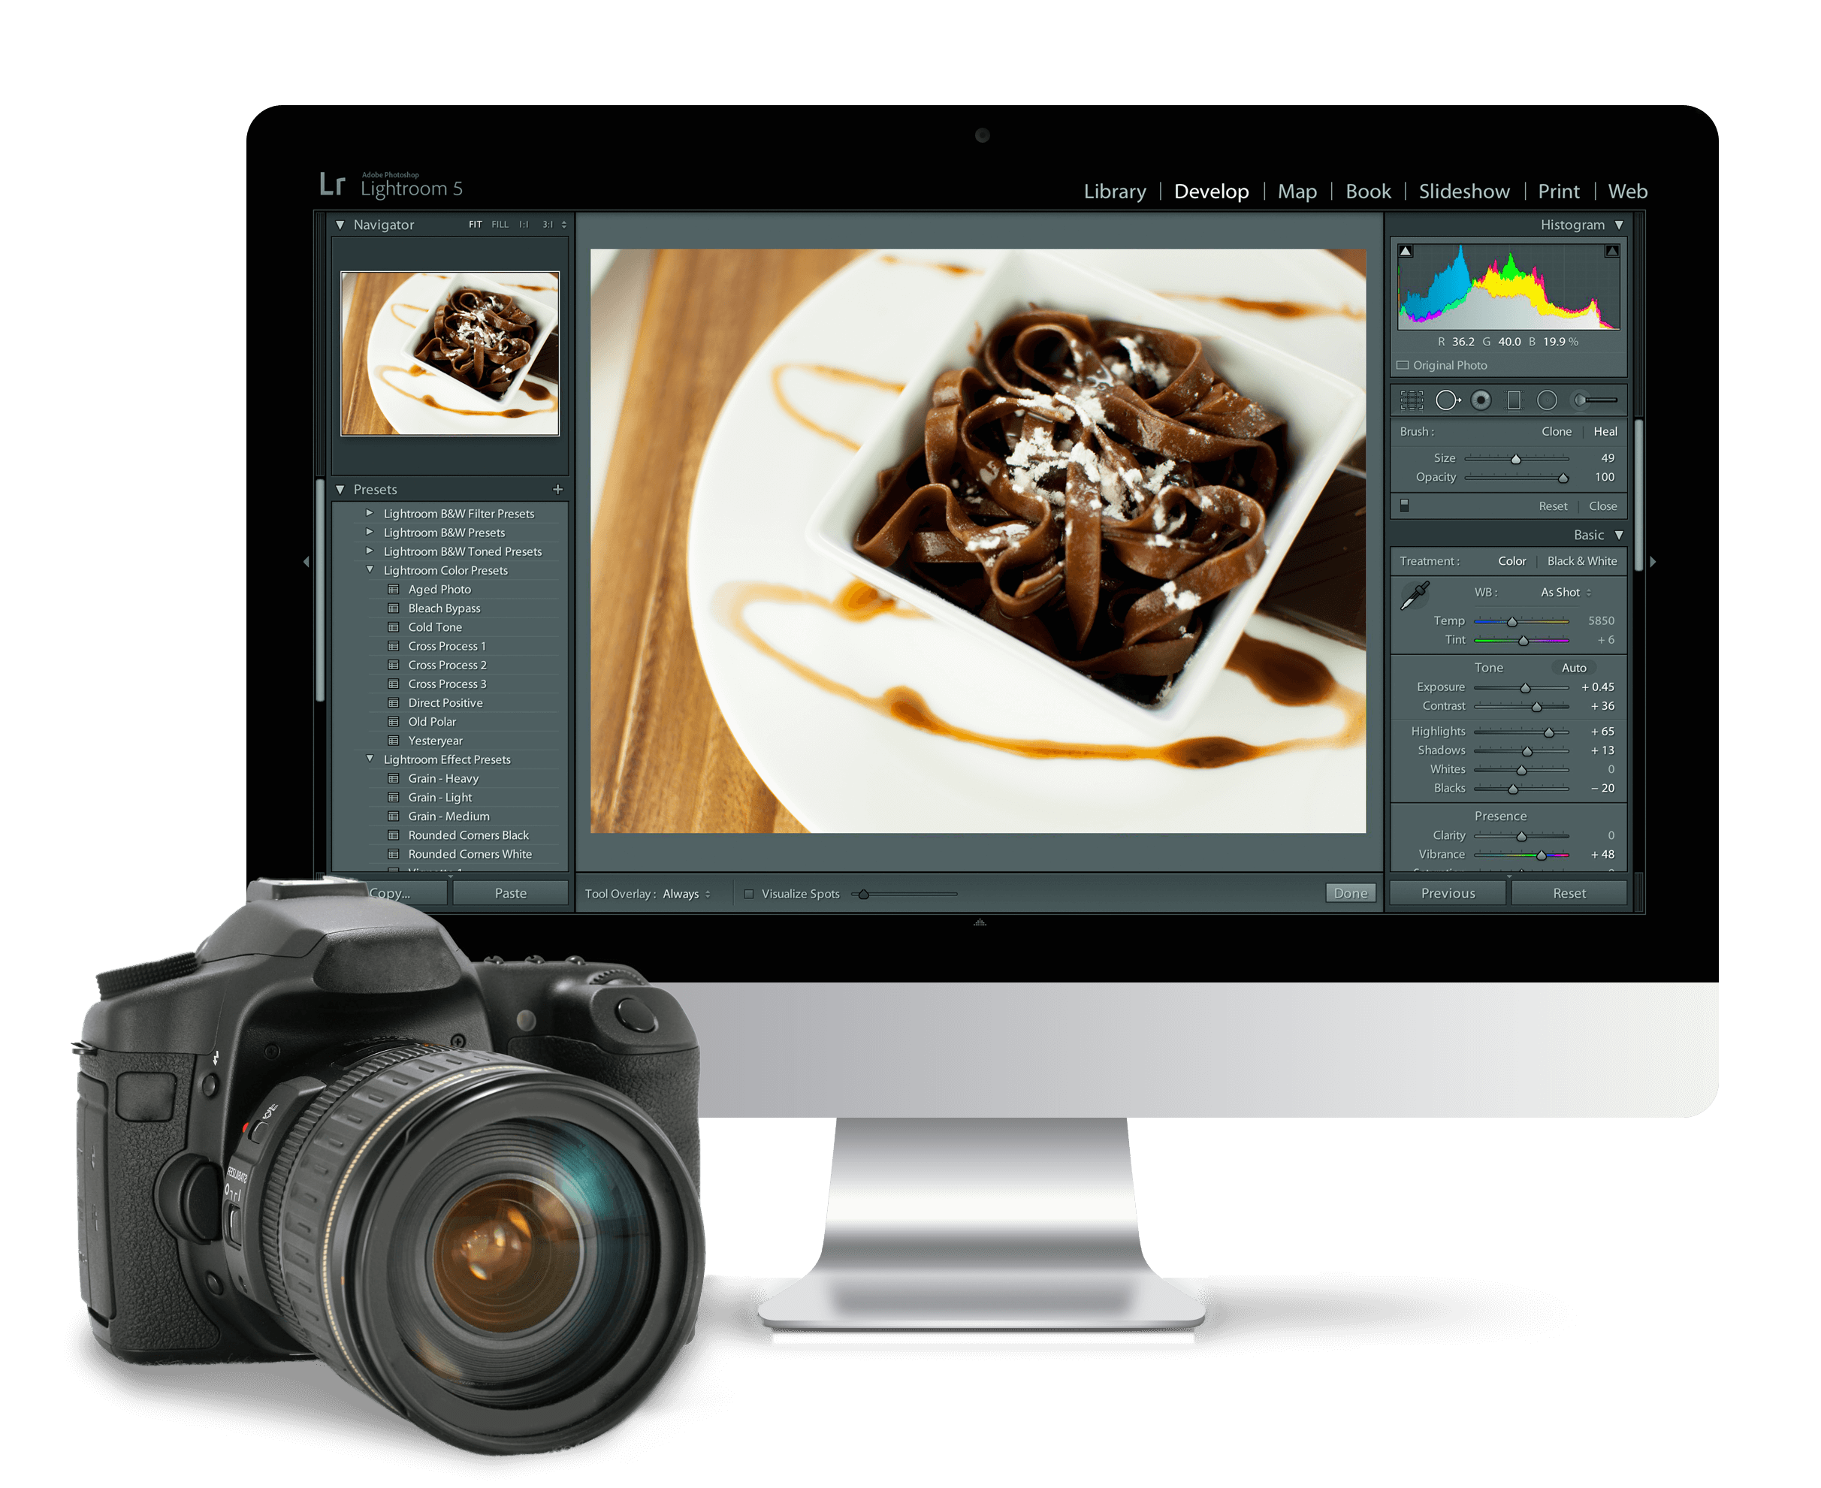Viewport: 1821px width, 1488px height.
Task: Add a new preset with plus icon
Action: tap(558, 490)
